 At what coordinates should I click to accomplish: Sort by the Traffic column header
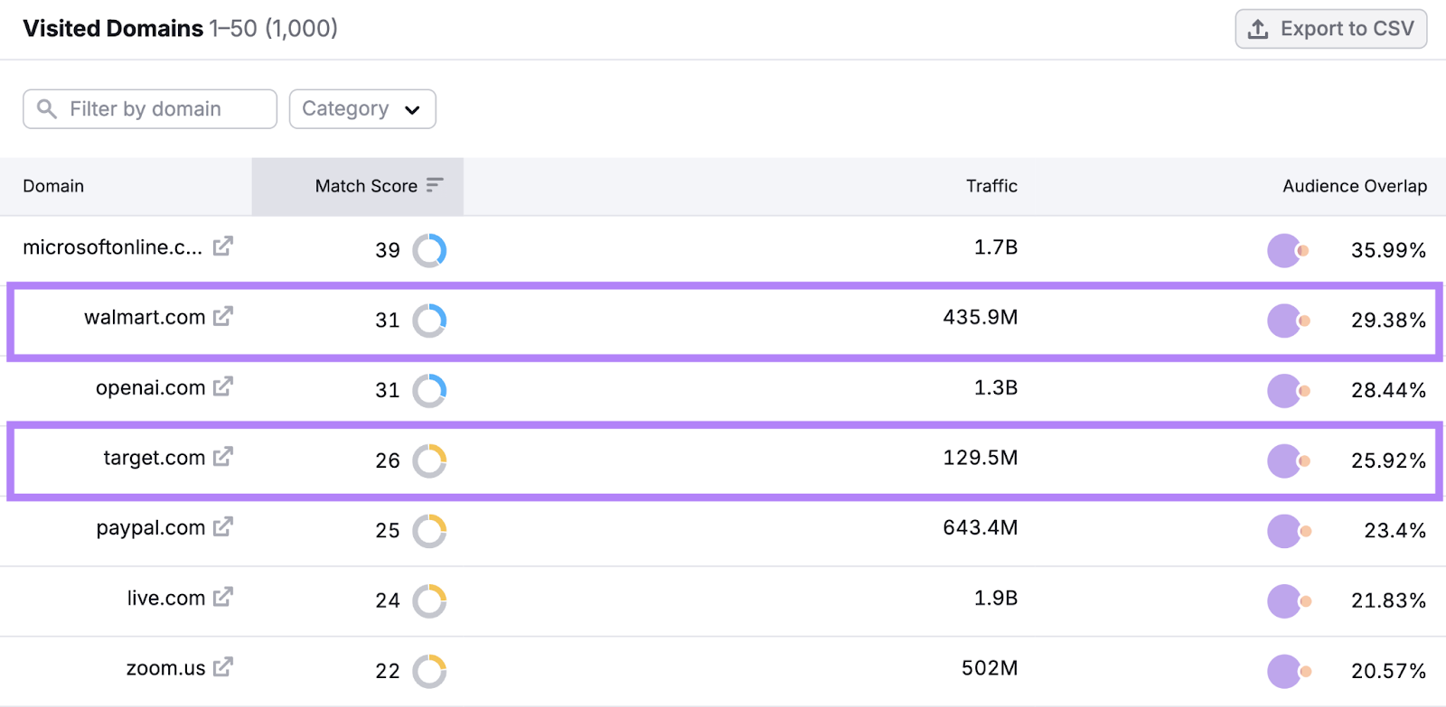991,186
